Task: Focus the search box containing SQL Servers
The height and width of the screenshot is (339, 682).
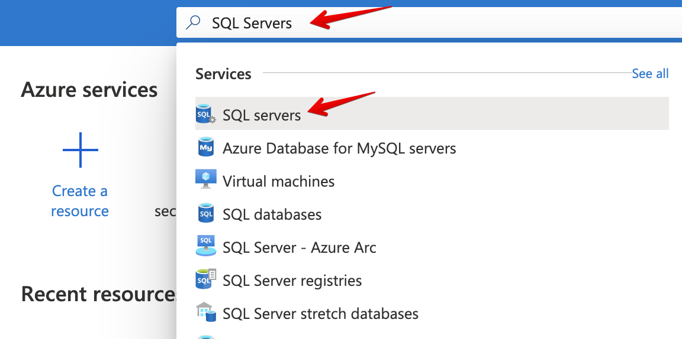Action: 414,23
